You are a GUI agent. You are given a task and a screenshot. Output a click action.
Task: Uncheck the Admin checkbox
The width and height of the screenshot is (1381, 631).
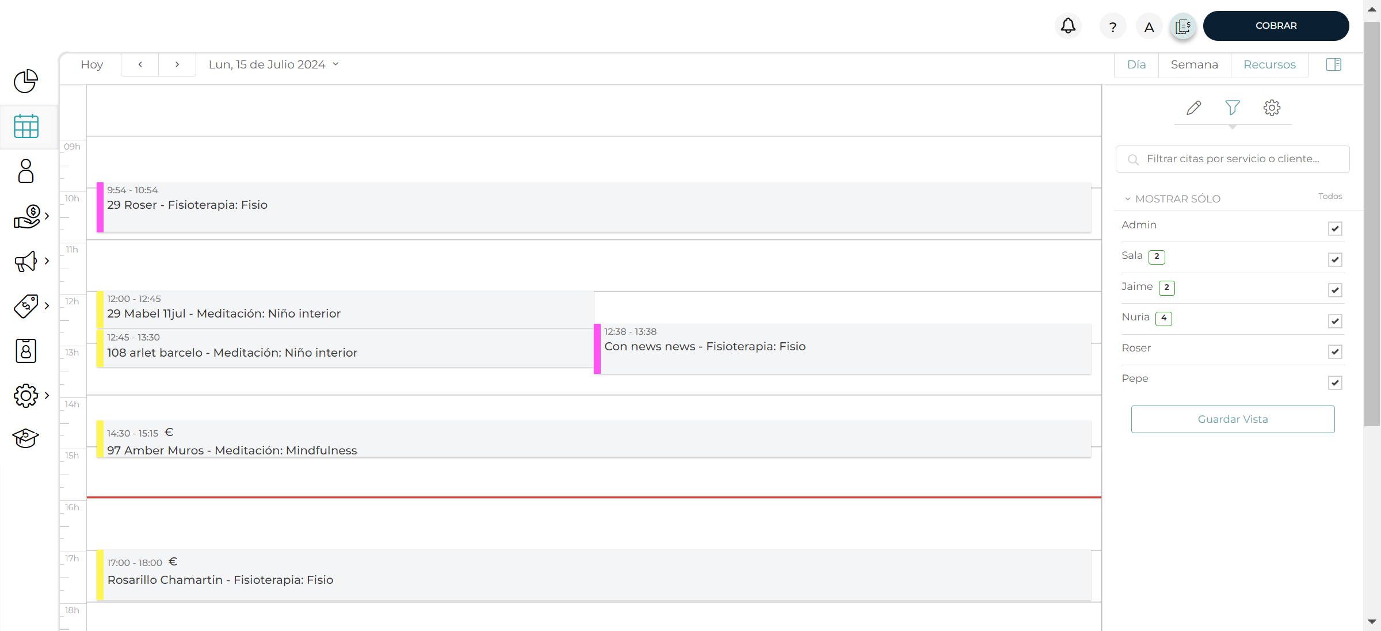1335,229
